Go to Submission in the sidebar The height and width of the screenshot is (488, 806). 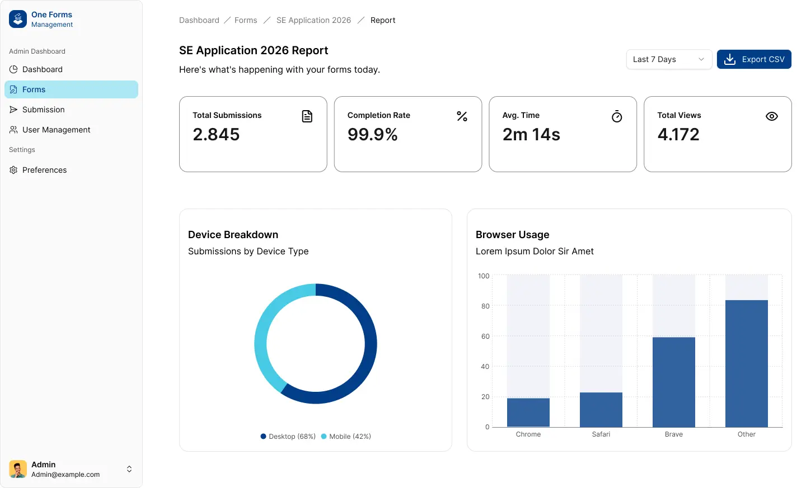coord(71,110)
